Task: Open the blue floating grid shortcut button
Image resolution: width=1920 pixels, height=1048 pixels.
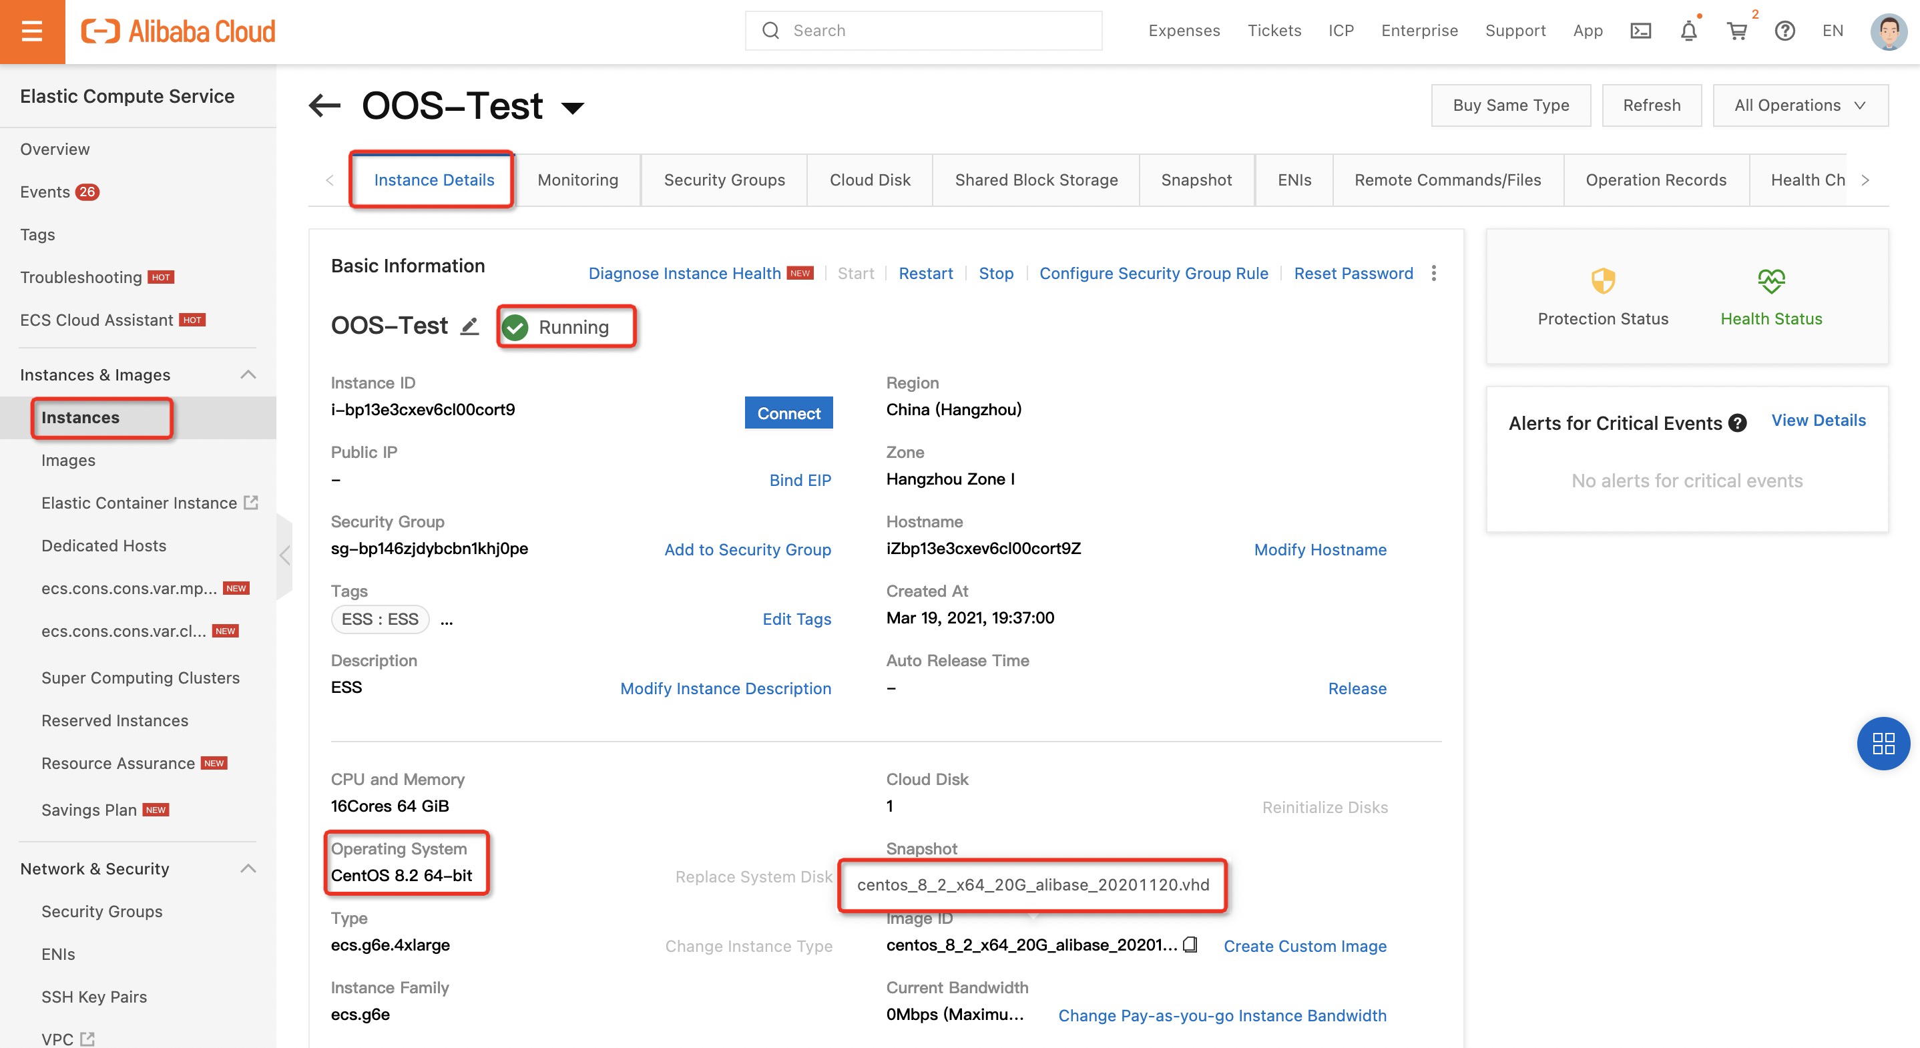Action: click(1883, 743)
